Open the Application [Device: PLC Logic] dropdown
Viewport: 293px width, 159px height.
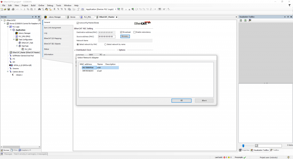point(116,9)
